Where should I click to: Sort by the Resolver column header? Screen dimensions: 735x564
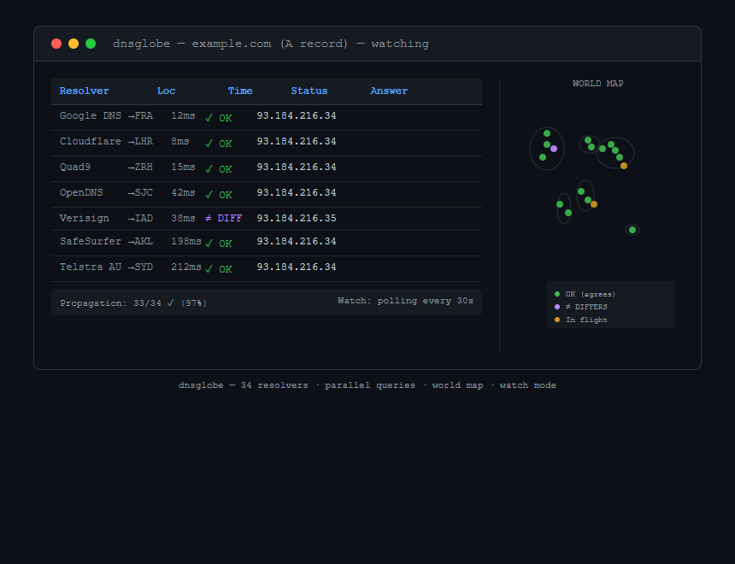[85, 91]
